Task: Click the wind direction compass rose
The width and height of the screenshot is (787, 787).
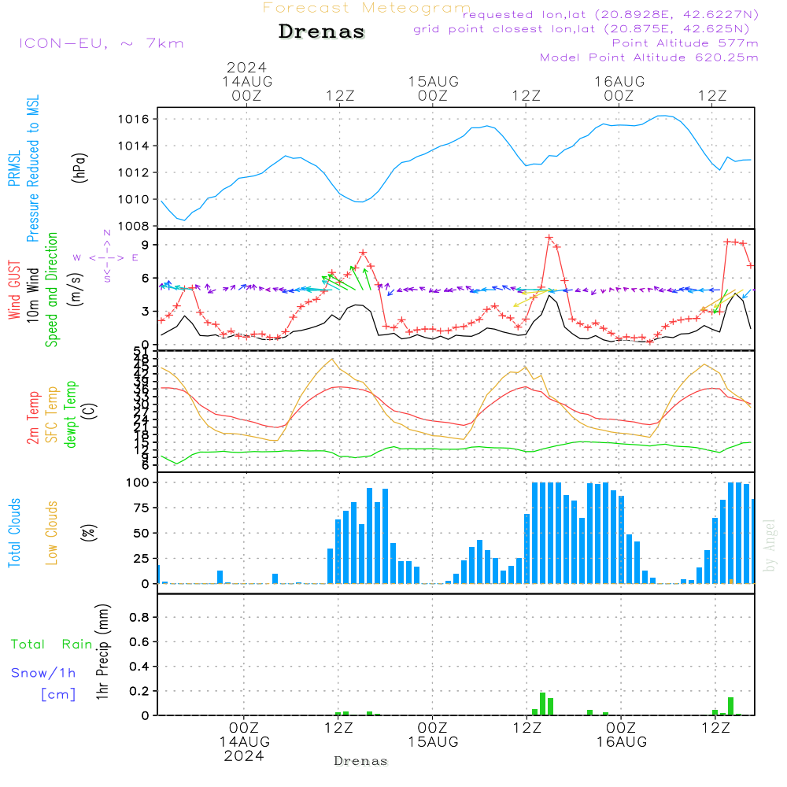Action: point(106,257)
